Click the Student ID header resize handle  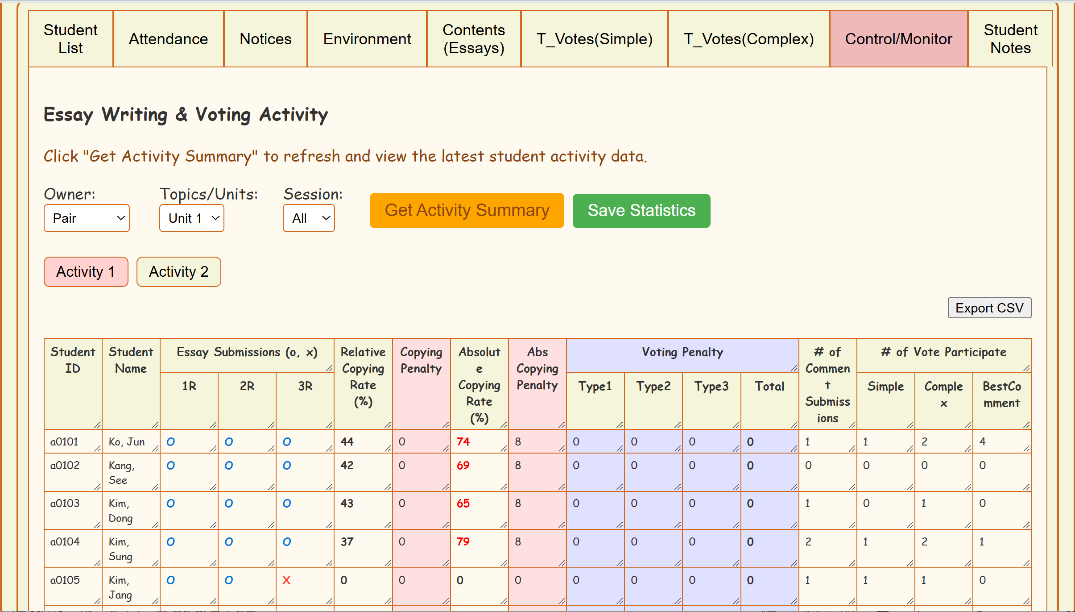pos(97,425)
